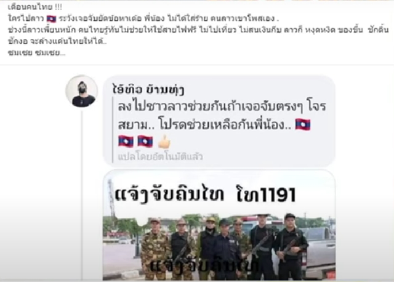Click the first Laos flag on the comment's last line
The width and height of the screenshot is (394, 282).
tap(126, 141)
